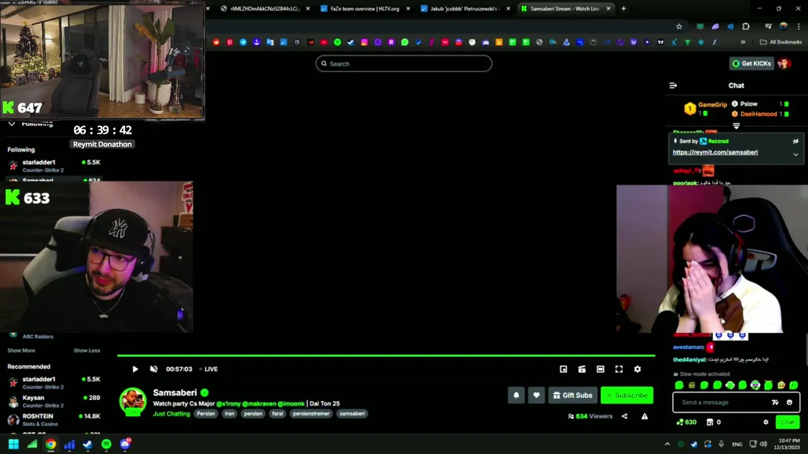
Task: Open Kaysan recommended channel
Action: [x=54, y=402]
